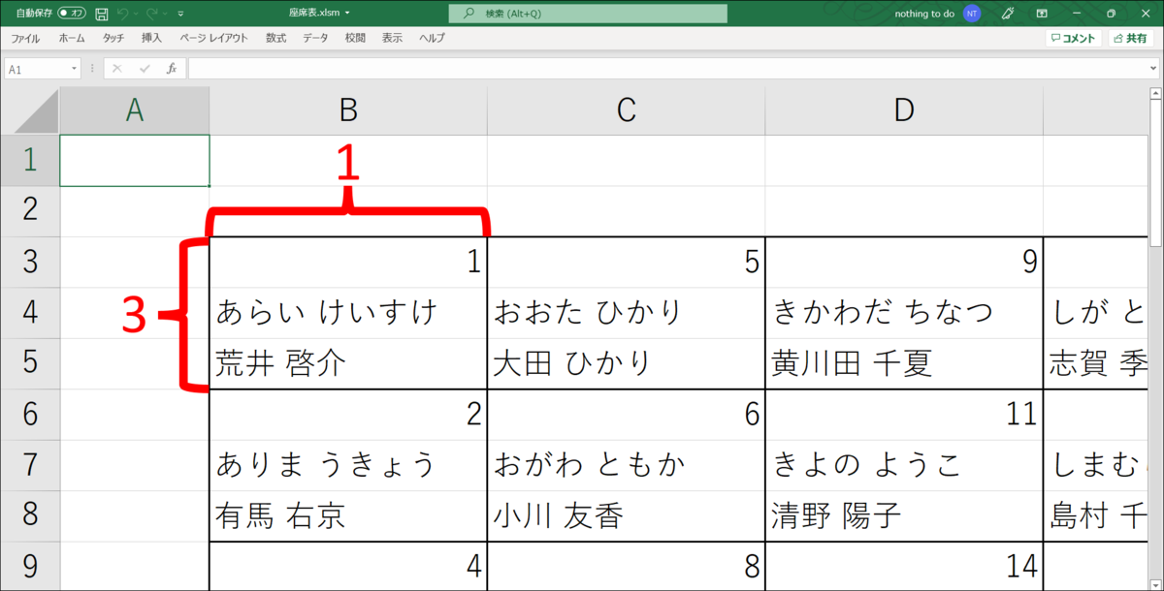Screen dimensions: 1164x591
Task: Switch to the ページ レイアウト tab
Action: (213, 38)
